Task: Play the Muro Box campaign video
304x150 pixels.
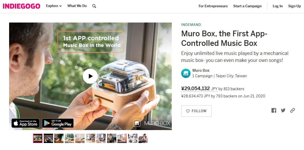Action: tap(90, 76)
